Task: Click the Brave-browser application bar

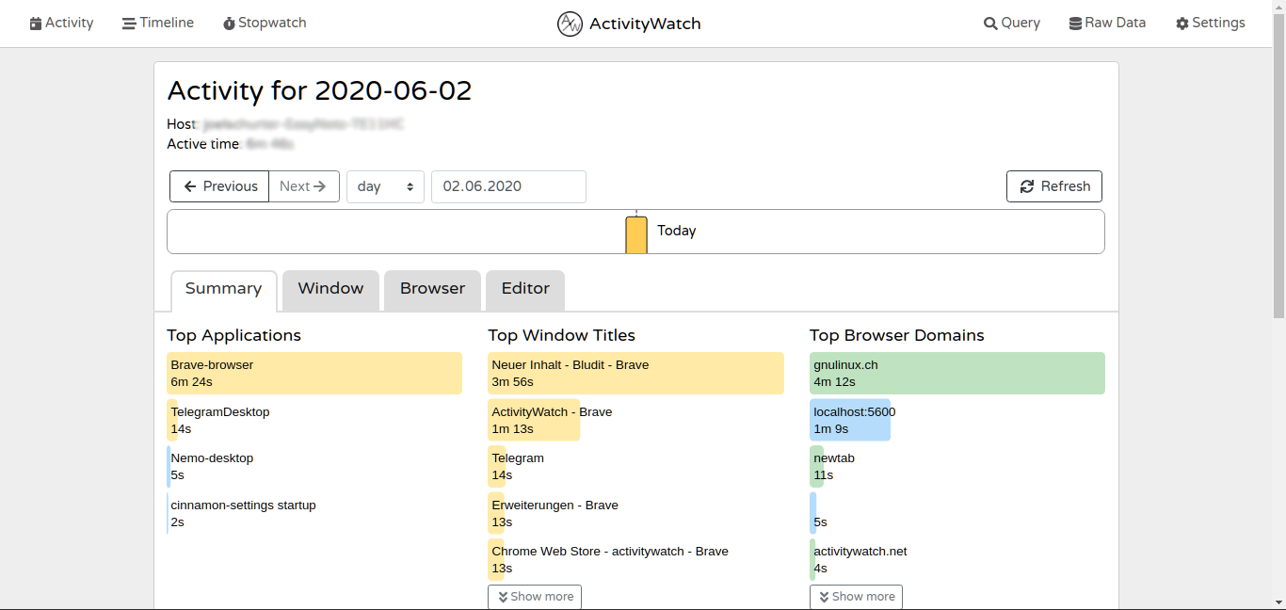Action: (x=314, y=374)
